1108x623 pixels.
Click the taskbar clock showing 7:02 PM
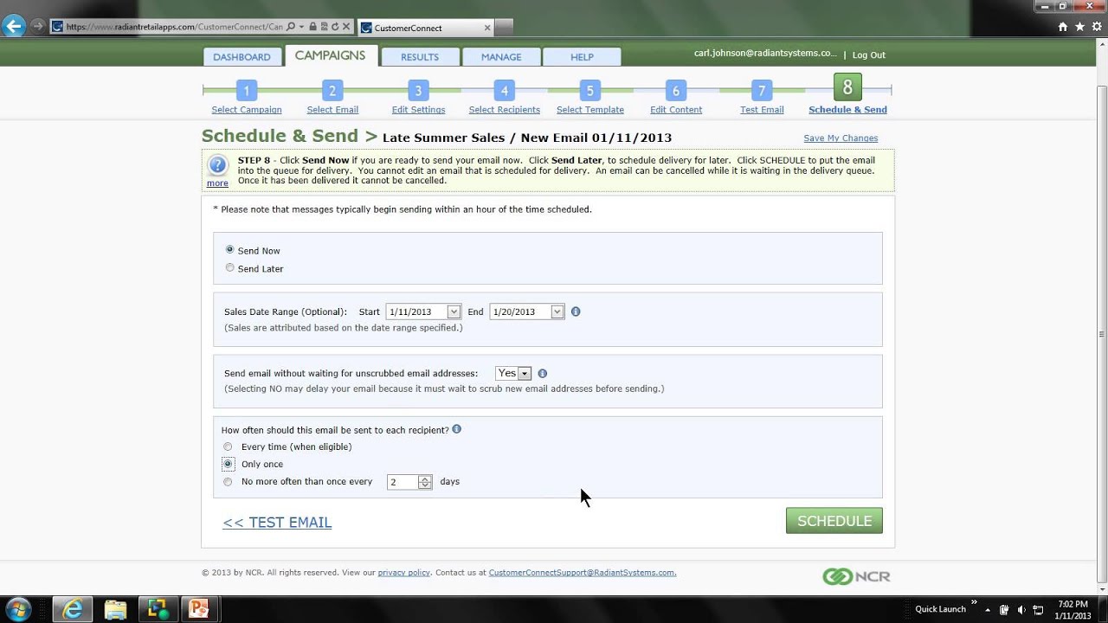[x=1073, y=609]
